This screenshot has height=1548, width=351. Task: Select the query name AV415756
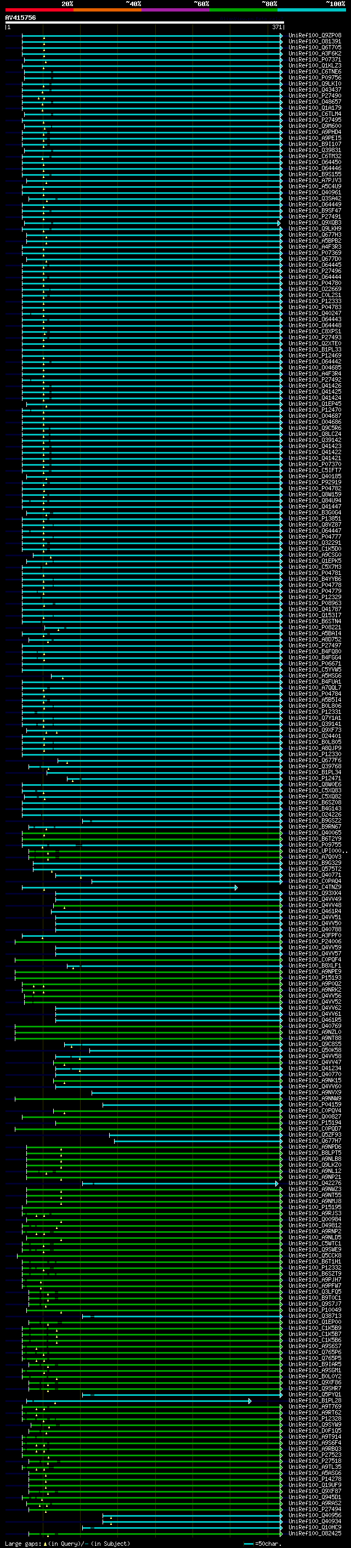(20, 18)
